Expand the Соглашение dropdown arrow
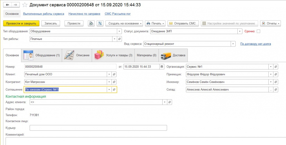This screenshot has height=145, width=286. [109, 90]
